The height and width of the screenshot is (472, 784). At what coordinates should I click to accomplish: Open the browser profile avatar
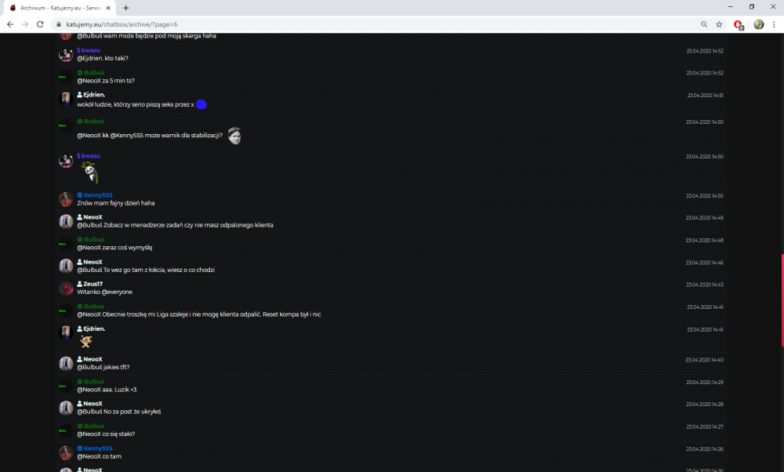758,24
